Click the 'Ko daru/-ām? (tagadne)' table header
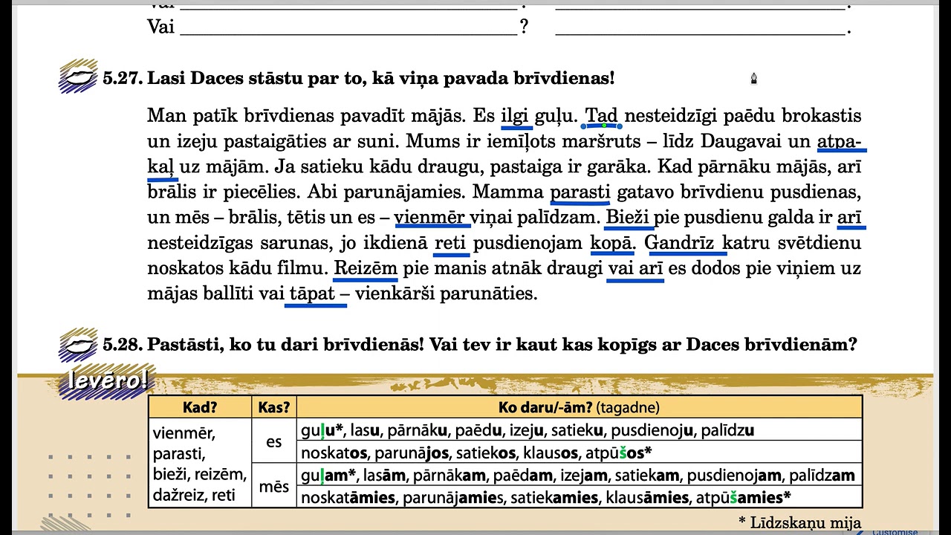The width and height of the screenshot is (951, 535). [x=579, y=407]
